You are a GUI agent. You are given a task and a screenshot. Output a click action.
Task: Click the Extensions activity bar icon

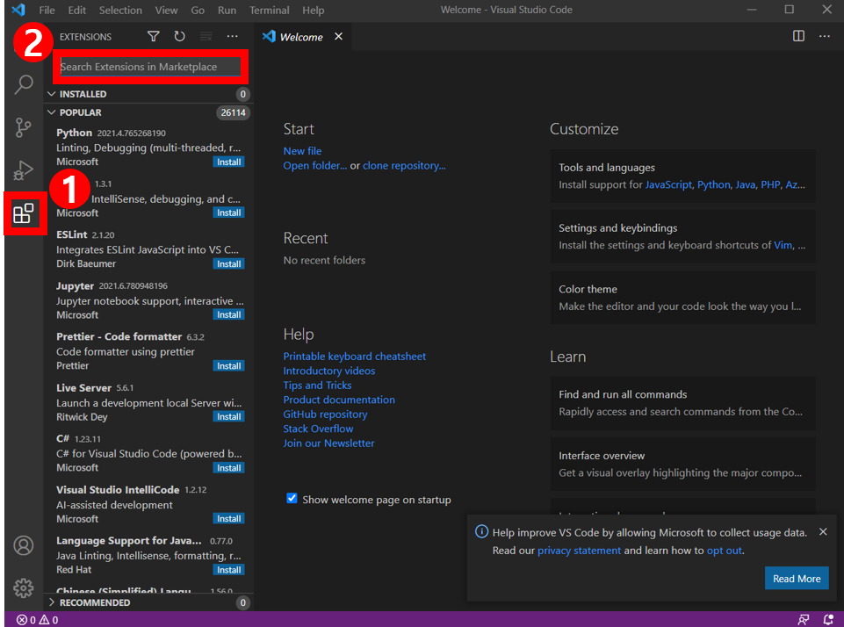[24, 213]
